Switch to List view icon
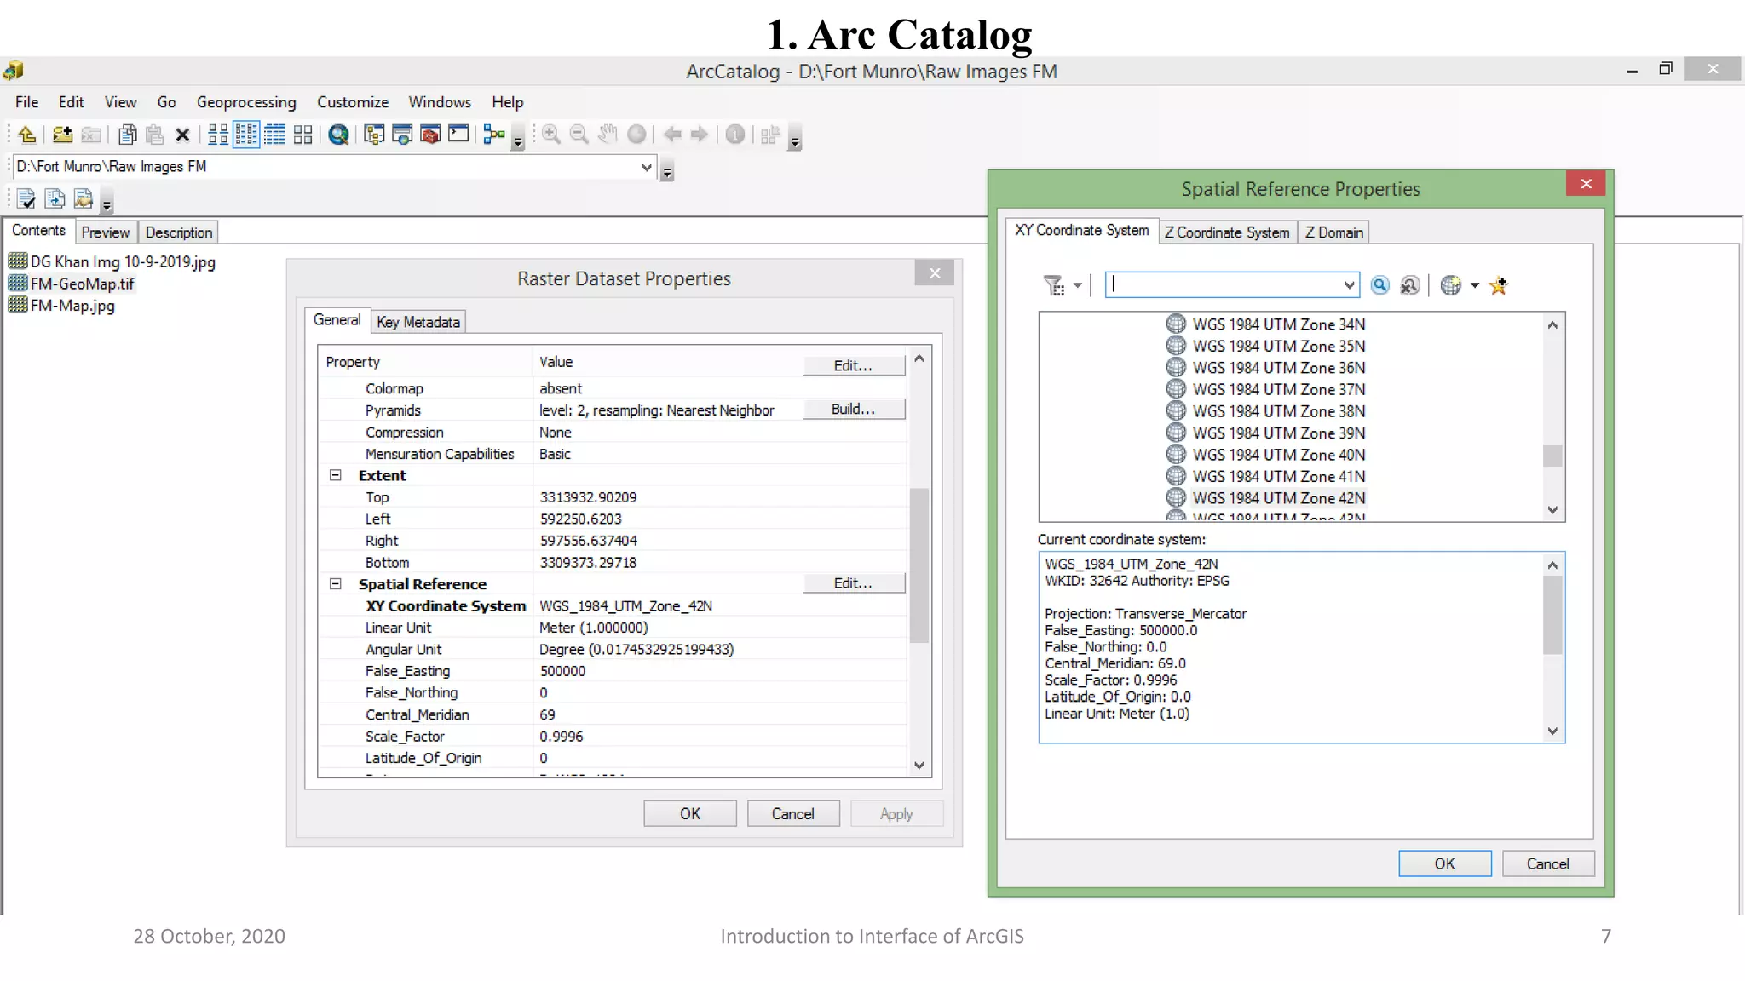The width and height of the screenshot is (1745, 981). tap(246, 135)
